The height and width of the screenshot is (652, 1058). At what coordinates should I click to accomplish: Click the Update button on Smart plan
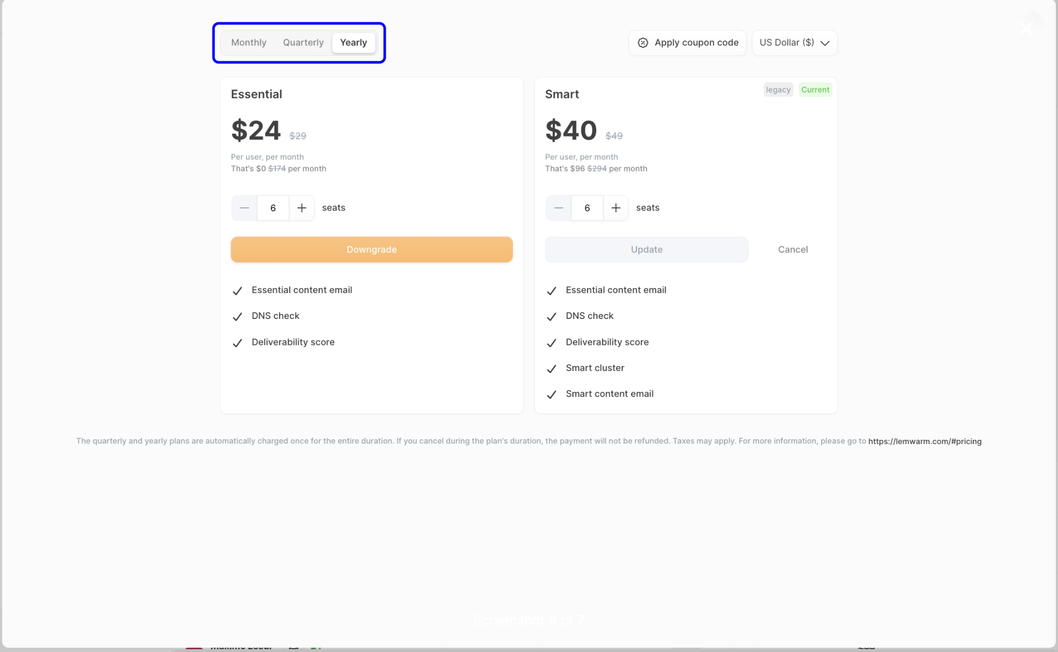click(647, 250)
